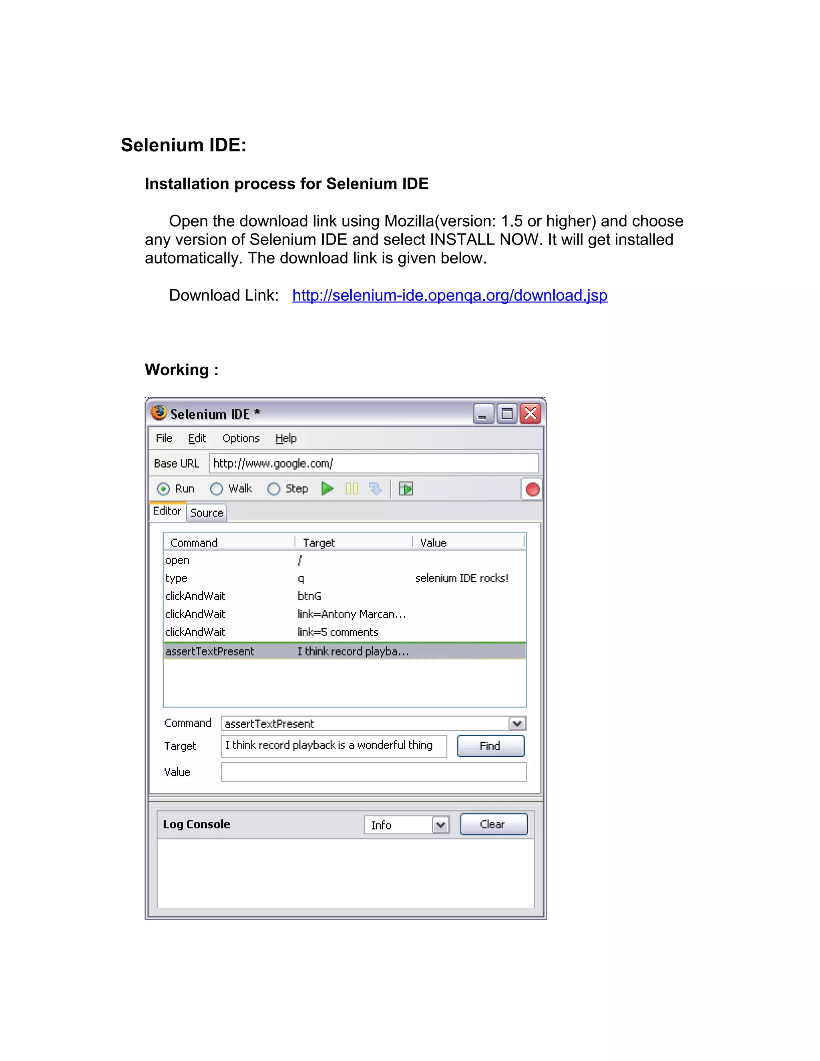Click the Target column header

tap(354, 542)
